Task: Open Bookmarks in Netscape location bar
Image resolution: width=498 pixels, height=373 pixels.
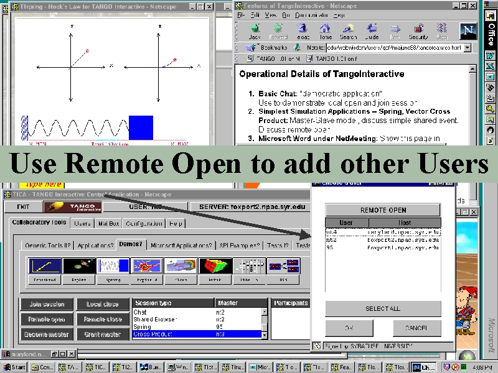Action: [x=266, y=48]
